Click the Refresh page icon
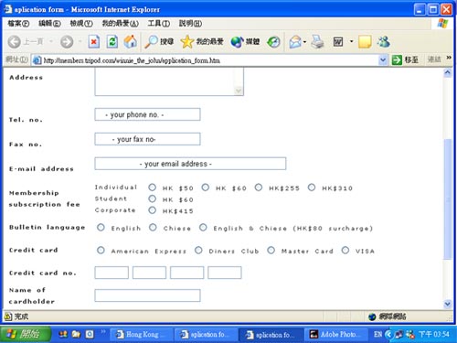The height and width of the screenshot is (343, 457). tap(112, 42)
